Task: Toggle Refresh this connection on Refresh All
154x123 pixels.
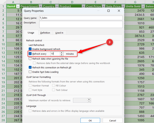Action: pos(30,67)
